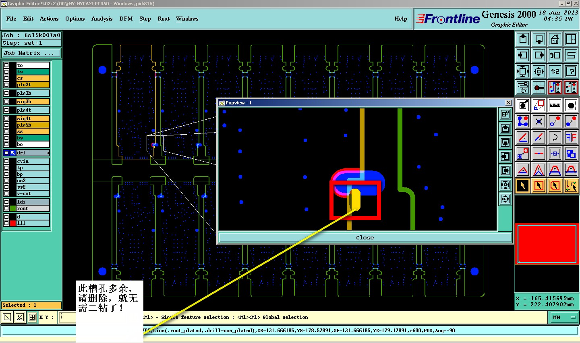Select the mirror F tool
This screenshot has height=343, width=580.
571,137
